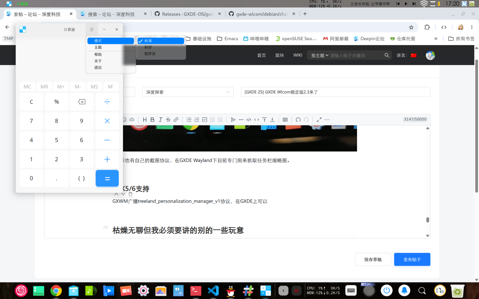Viewport: 479px width, 299px height.
Task: Insert a table in the post editor
Action: (x=285, y=120)
